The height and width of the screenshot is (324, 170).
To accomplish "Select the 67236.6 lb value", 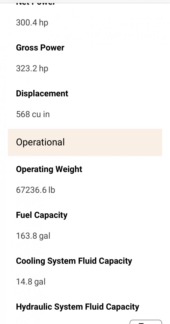I will 36,190.
